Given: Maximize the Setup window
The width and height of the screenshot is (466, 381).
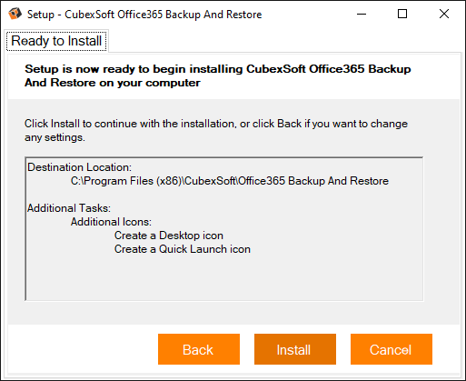Looking at the screenshot, I should click(402, 14).
